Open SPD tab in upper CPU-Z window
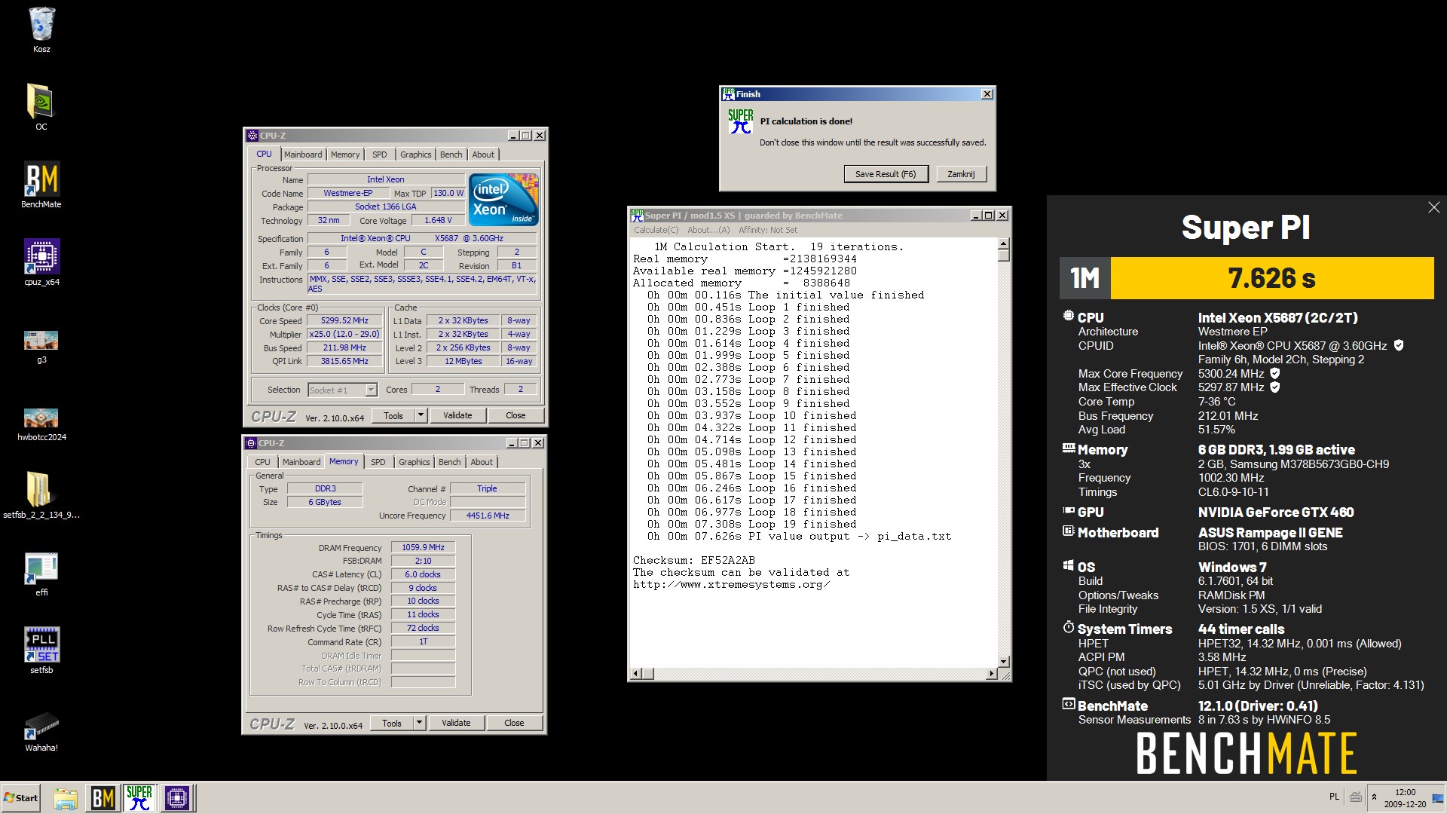1447x814 pixels. click(x=380, y=155)
